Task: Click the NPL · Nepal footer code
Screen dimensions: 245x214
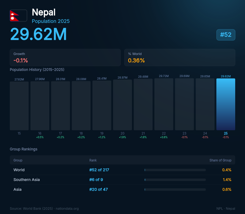Action: click(226, 208)
